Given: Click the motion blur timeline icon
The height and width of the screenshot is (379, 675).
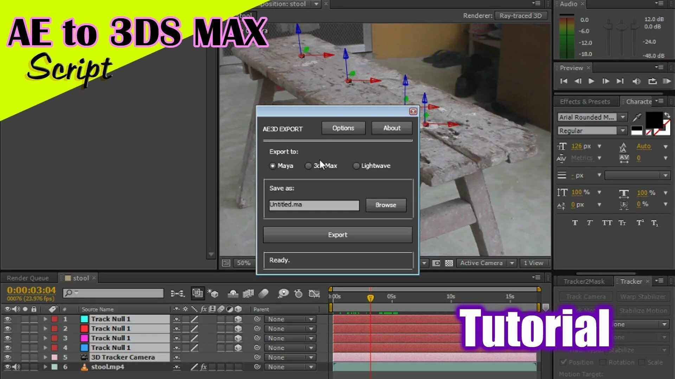Looking at the screenshot, I should [264, 293].
